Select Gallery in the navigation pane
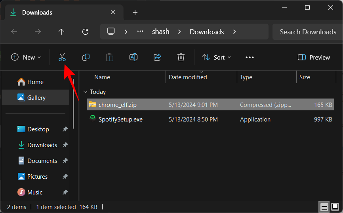This screenshot has width=343, height=213. (36, 98)
